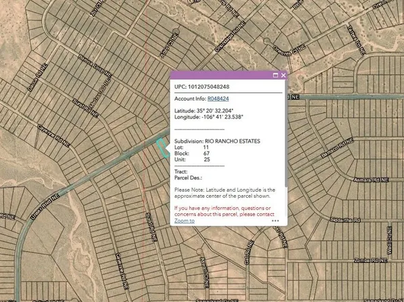This screenshot has height=302, width=404.
Task: Click Subdivision: RIO RANCHO ESTATES text
Action: [217, 141]
